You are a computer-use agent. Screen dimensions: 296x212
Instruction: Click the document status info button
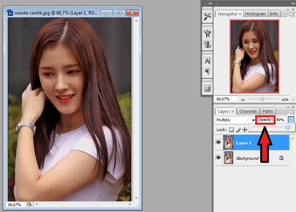[29, 205]
